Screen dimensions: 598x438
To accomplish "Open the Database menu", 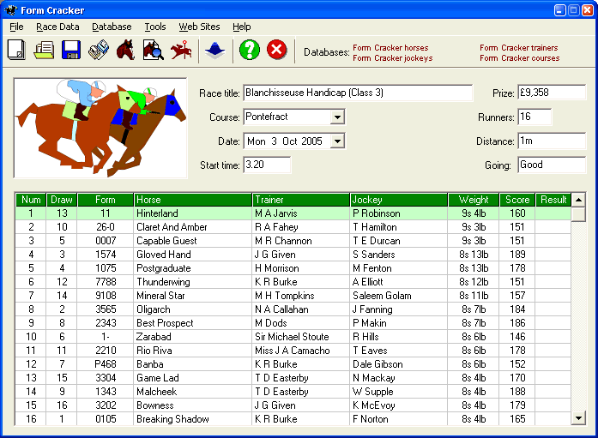I will [112, 27].
